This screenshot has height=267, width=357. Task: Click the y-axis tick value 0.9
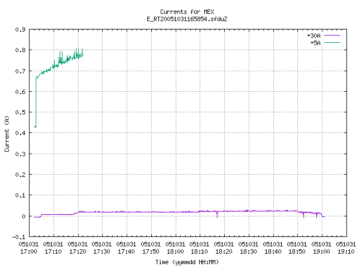point(21,29)
